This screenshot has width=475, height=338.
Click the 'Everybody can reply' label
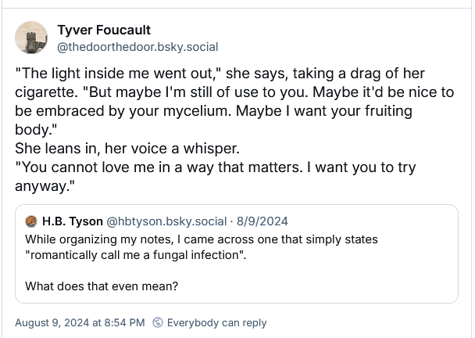point(216,322)
